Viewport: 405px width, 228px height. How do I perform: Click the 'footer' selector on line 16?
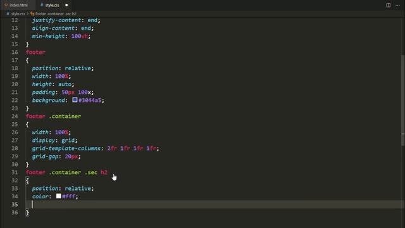(35, 52)
